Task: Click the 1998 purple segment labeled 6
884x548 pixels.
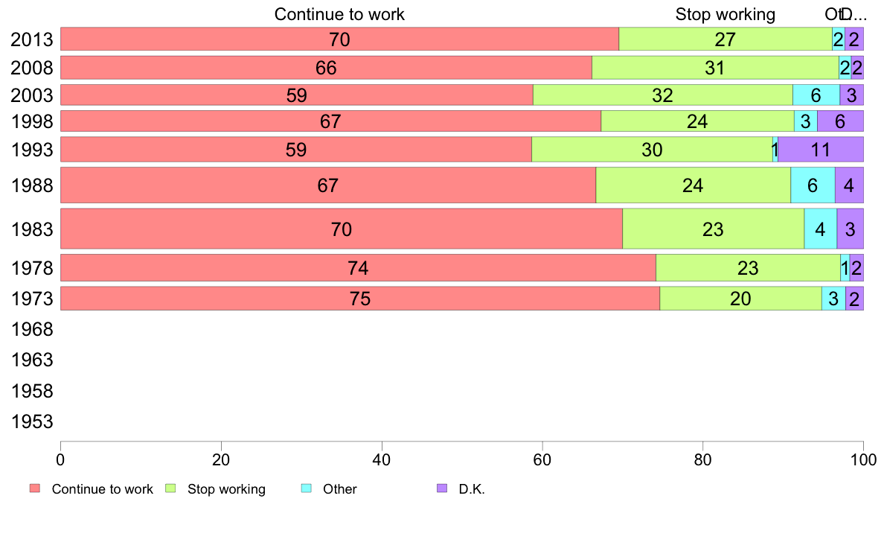Action: coord(840,121)
